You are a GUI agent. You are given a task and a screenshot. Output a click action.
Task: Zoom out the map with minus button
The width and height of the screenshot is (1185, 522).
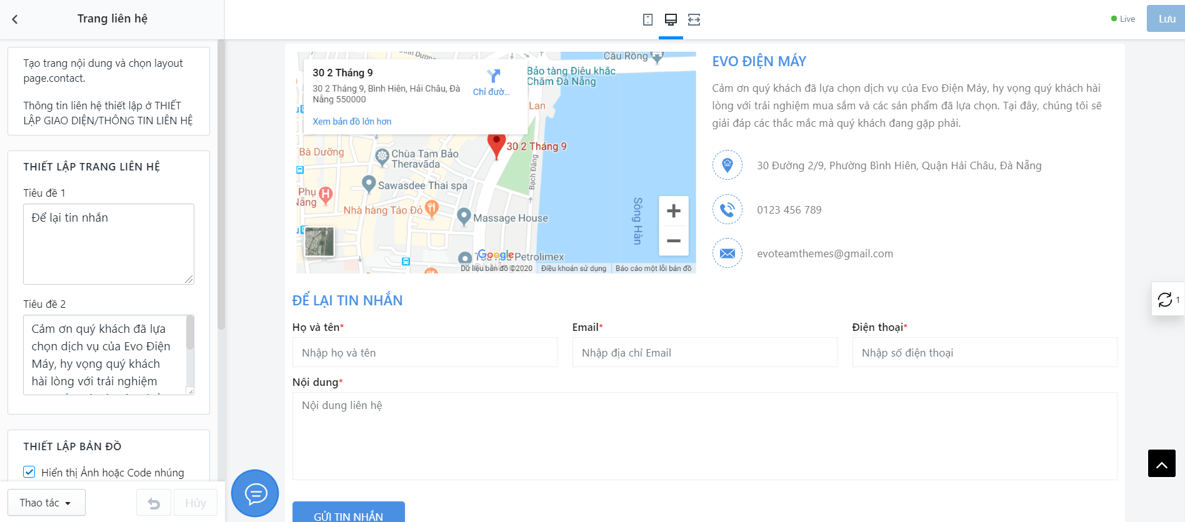[674, 241]
